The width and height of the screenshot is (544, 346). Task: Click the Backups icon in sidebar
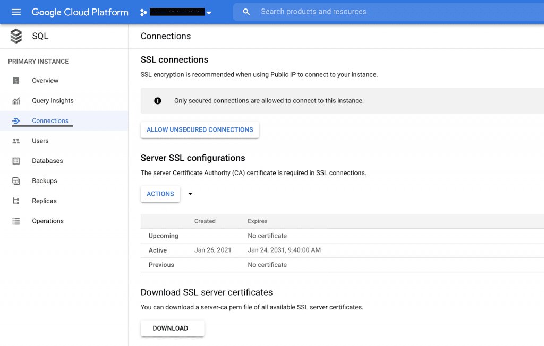16,181
